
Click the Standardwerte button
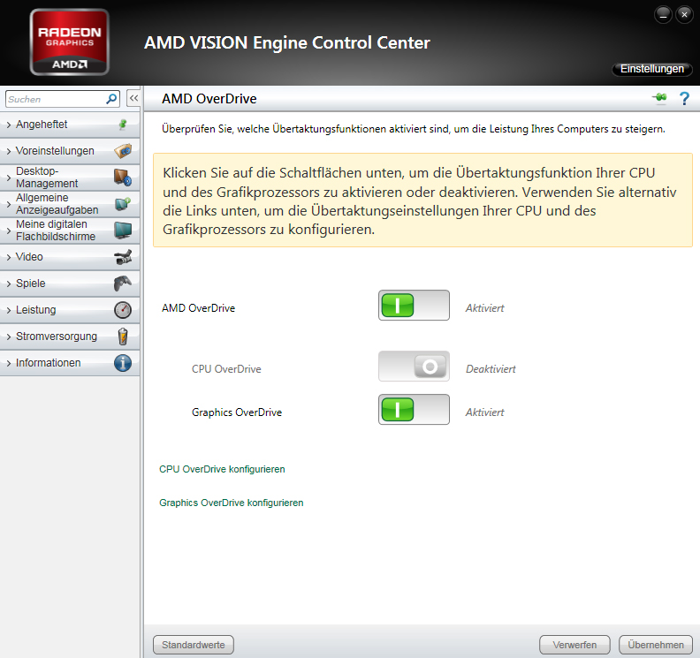coord(194,645)
